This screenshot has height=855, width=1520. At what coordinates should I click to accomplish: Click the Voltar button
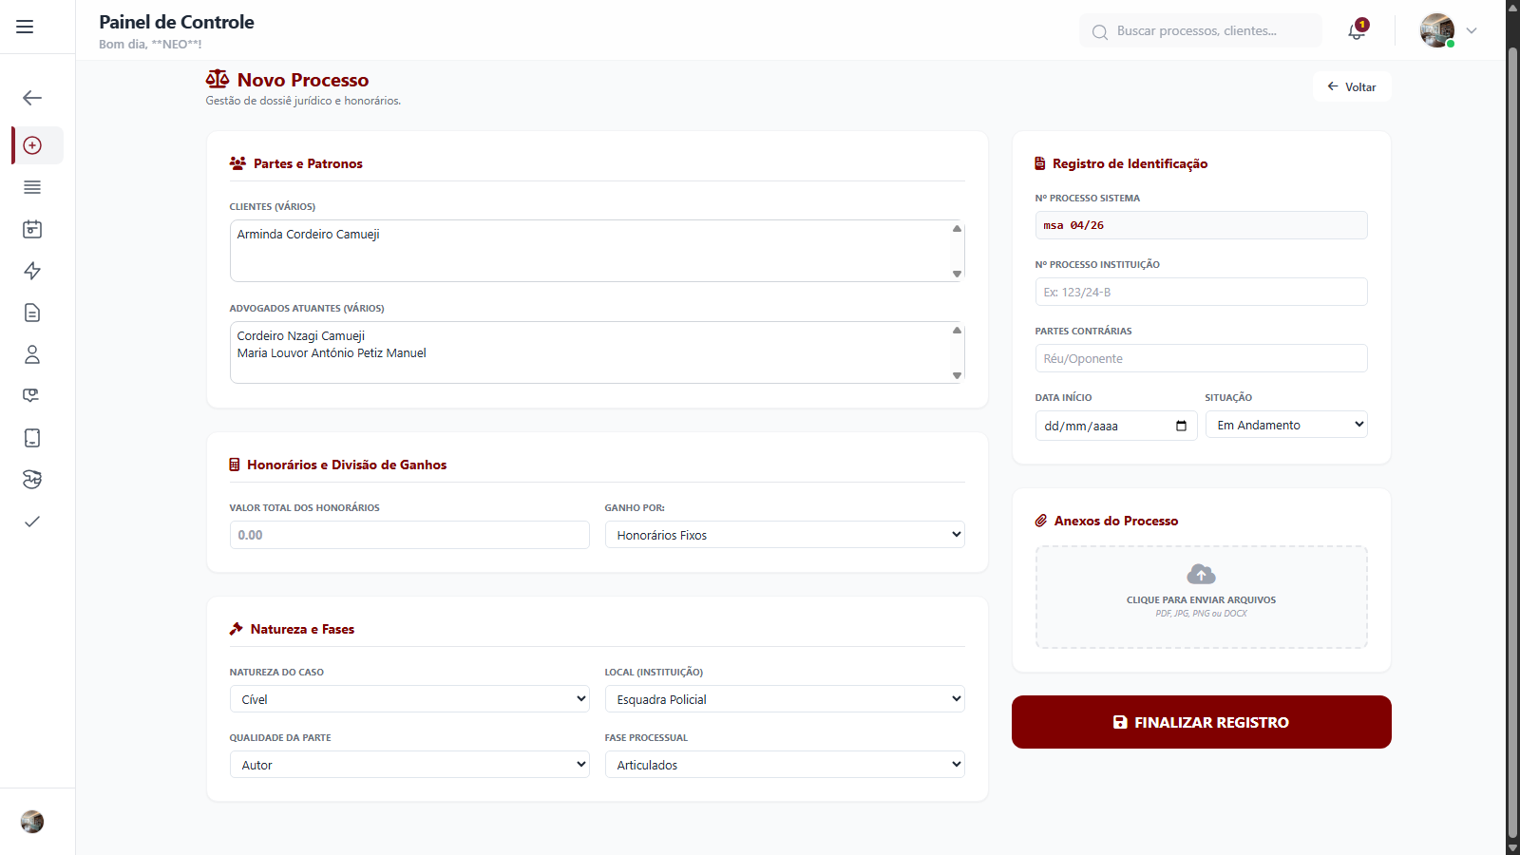click(1352, 86)
